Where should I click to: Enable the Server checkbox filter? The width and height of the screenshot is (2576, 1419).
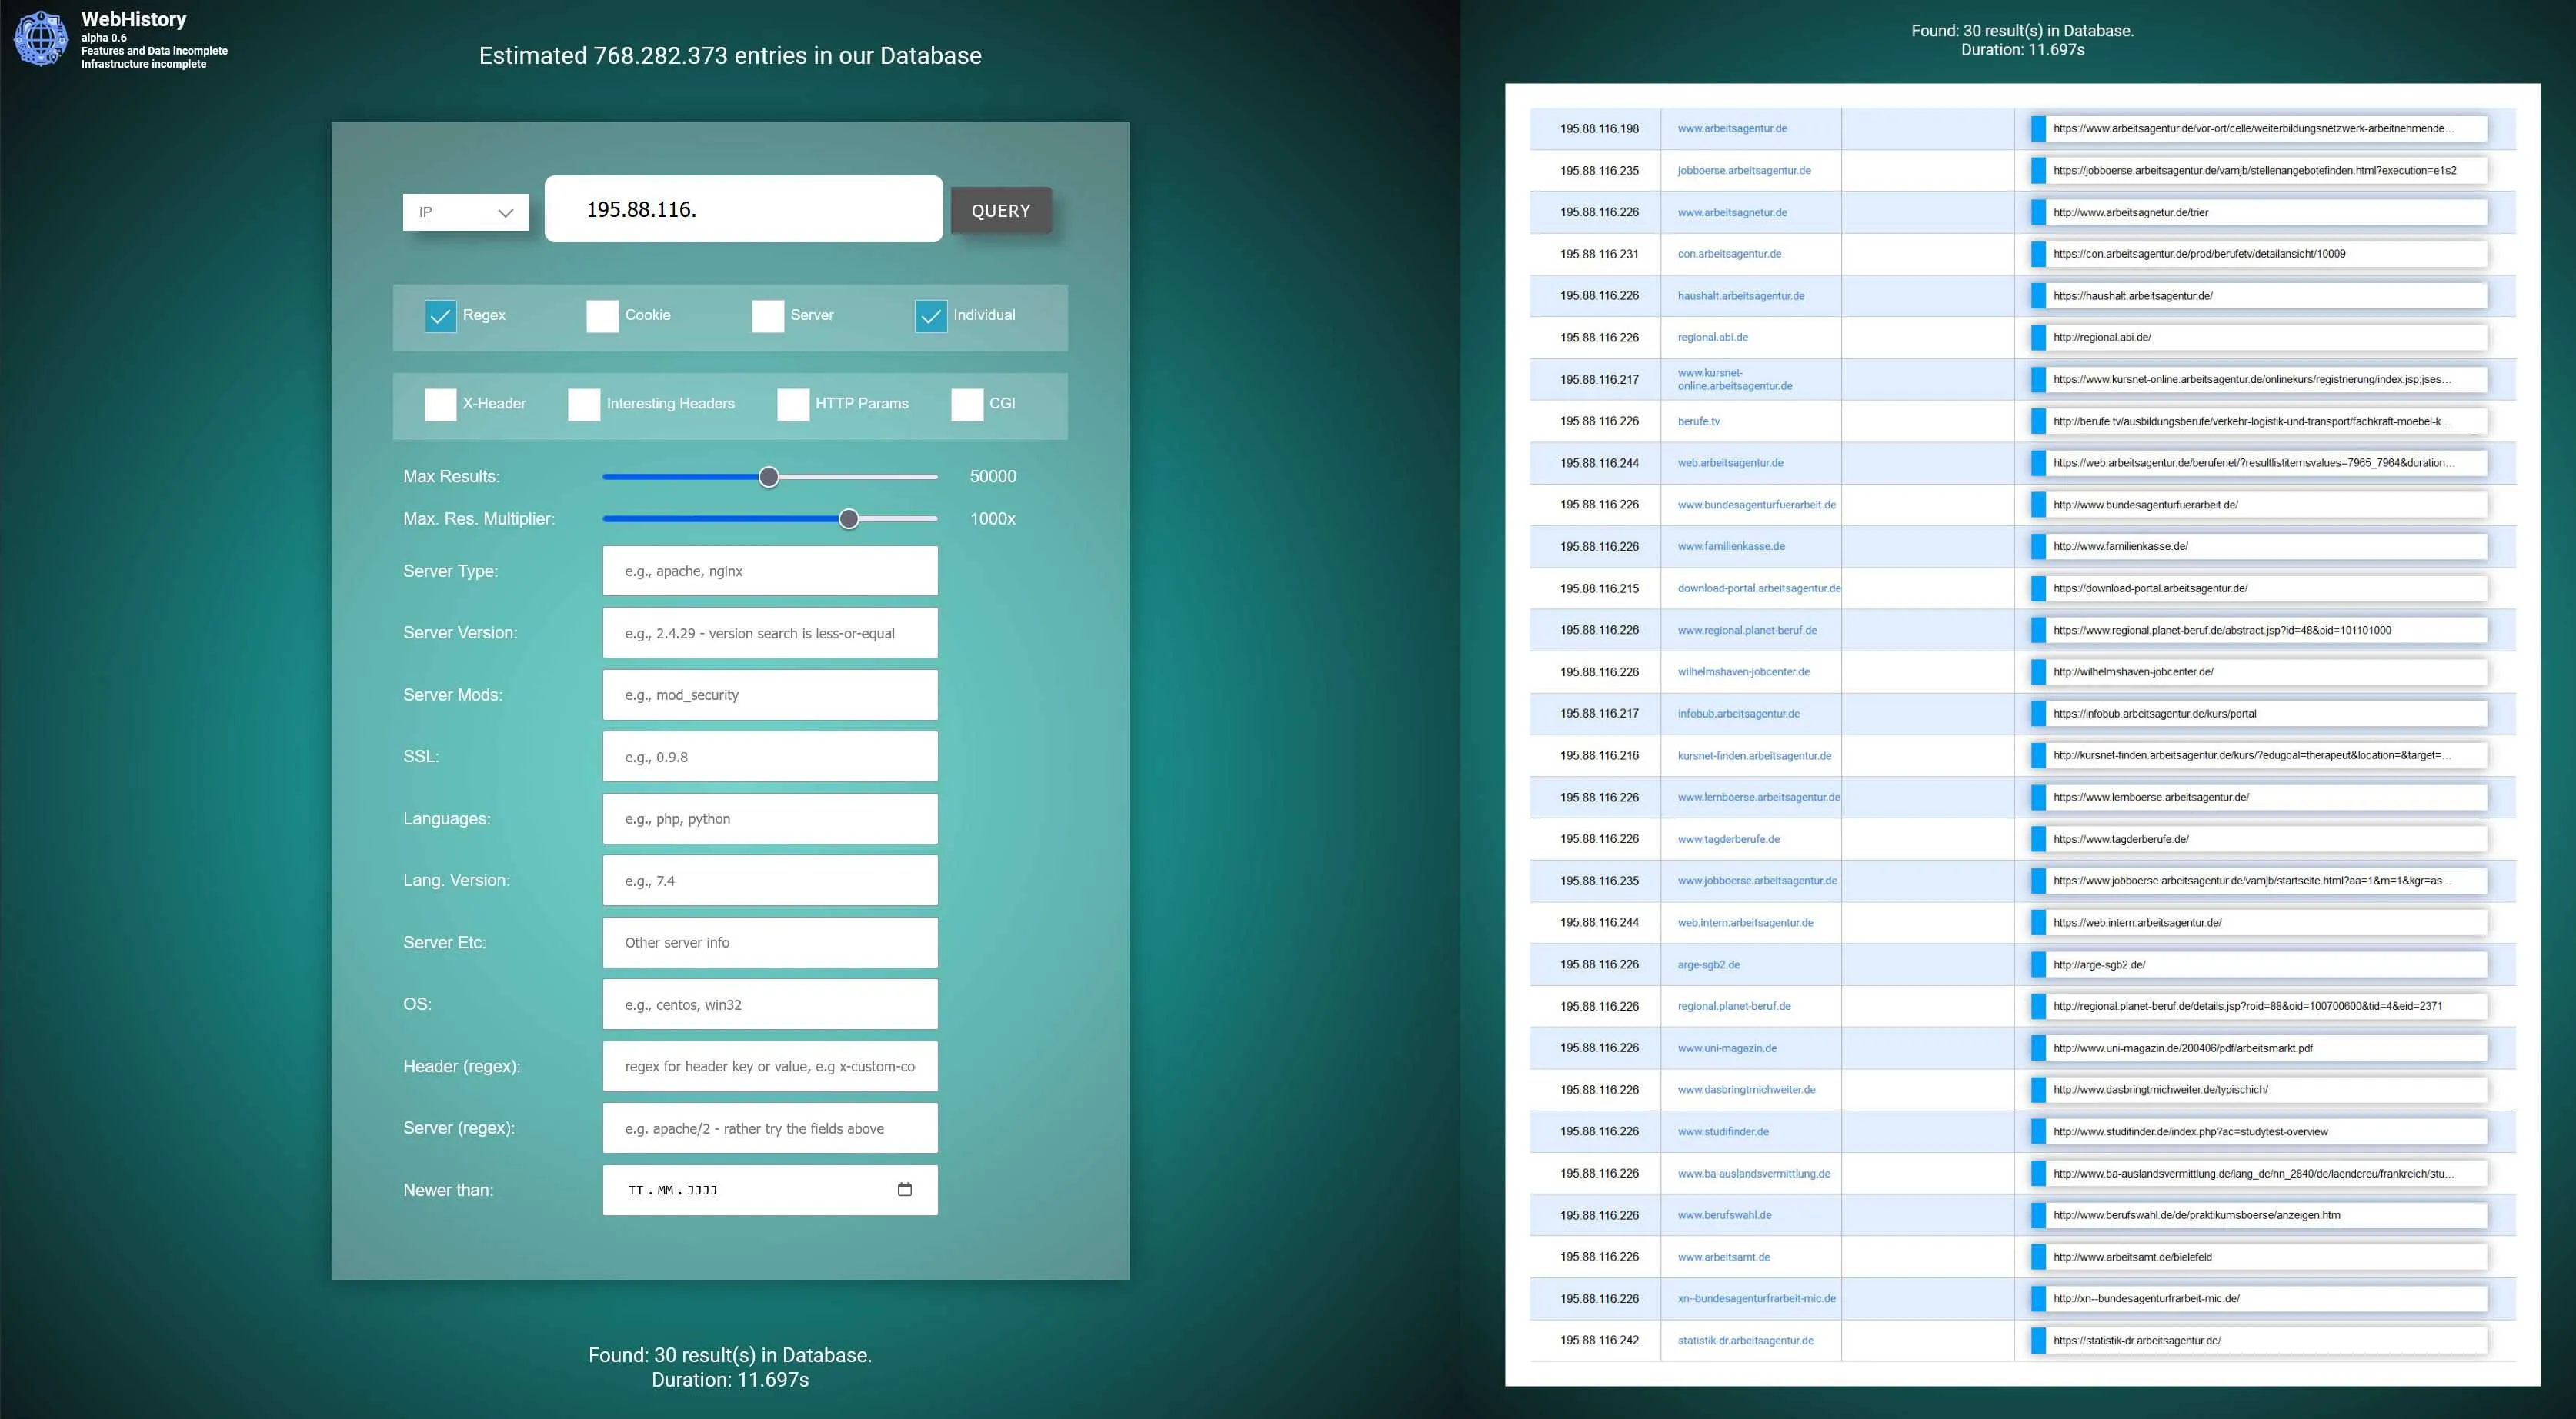(x=766, y=316)
